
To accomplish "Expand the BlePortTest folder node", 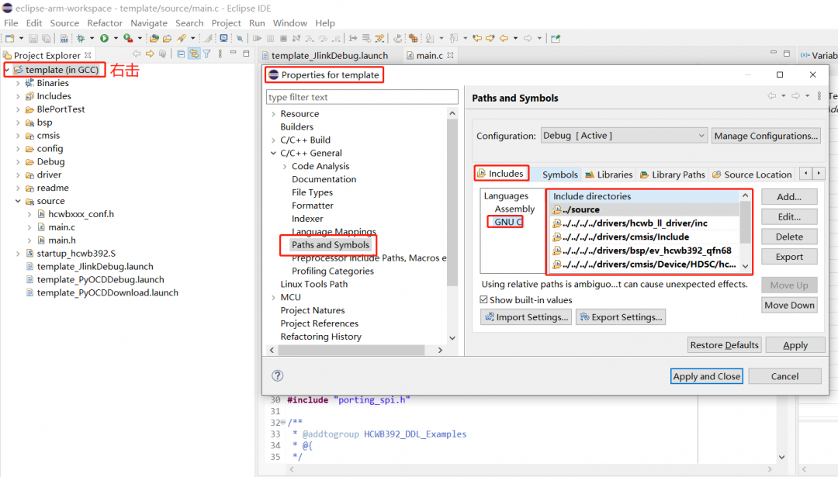I will pyautogui.click(x=18, y=109).
